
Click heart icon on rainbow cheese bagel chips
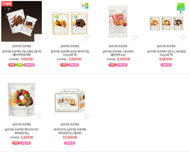pos(38,116)
